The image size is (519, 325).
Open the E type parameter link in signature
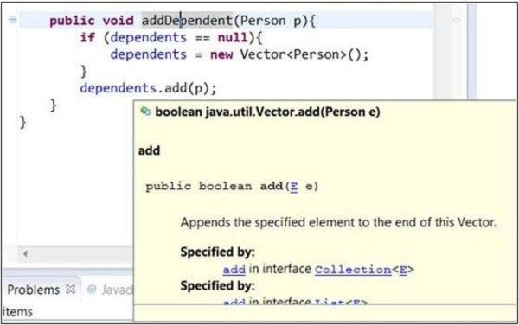tap(294, 187)
